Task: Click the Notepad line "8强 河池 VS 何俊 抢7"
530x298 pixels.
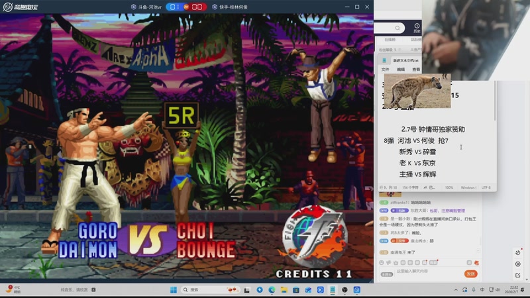Action: (x=416, y=140)
